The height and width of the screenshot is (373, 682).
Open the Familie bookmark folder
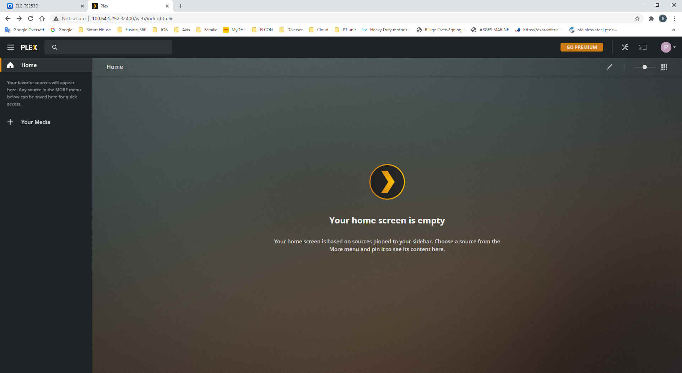pyautogui.click(x=207, y=30)
